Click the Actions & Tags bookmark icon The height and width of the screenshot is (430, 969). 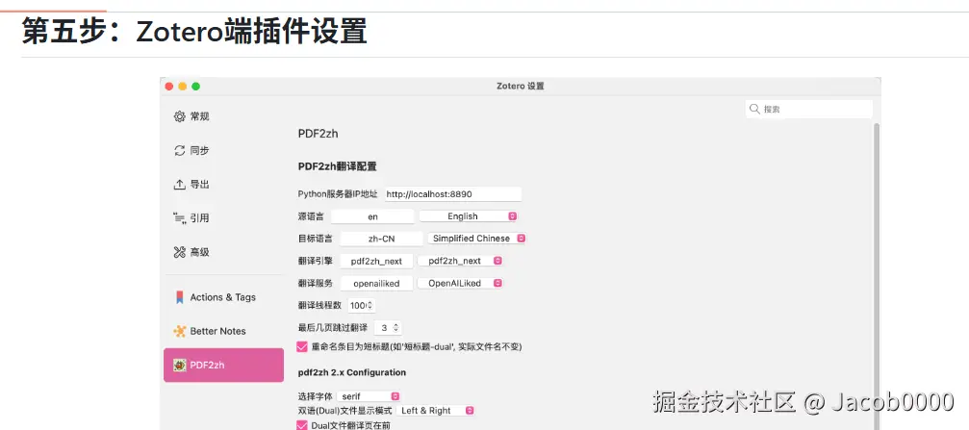[179, 297]
